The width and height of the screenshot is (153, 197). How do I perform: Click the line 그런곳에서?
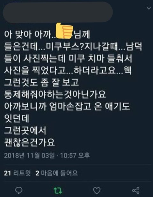coord(25,130)
